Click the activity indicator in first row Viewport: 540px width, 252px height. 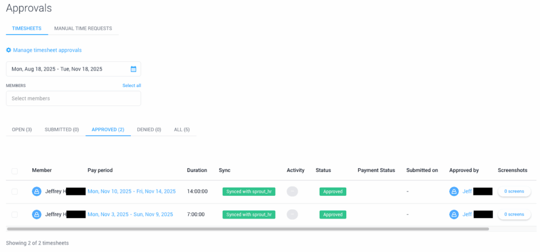(x=292, y=191)
